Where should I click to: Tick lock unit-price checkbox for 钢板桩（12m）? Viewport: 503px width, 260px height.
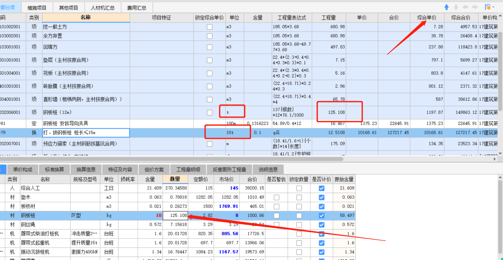point(210,113)
